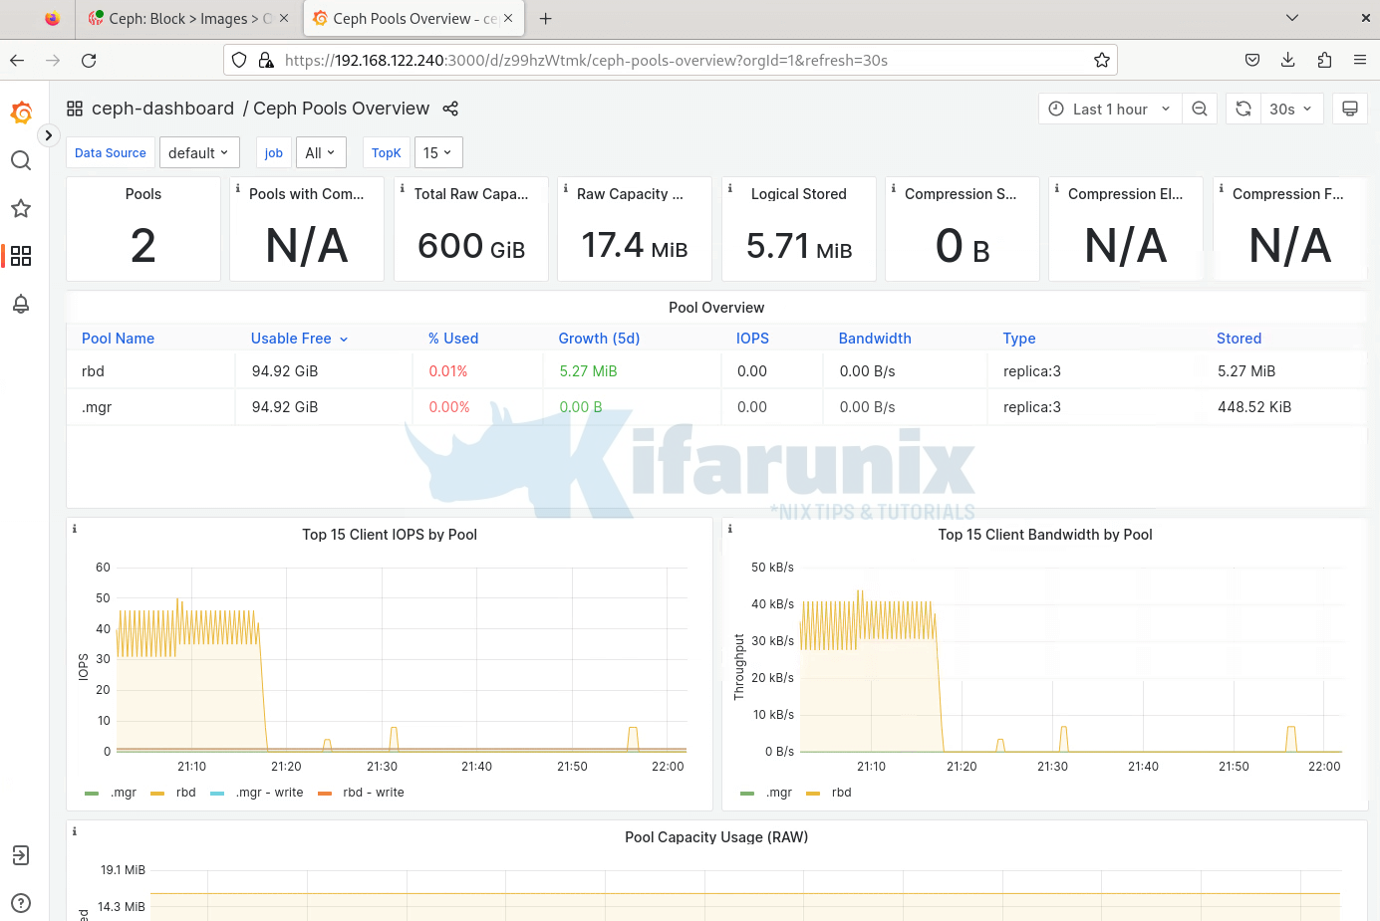Share the dashboard using share icon
The height and width of the screenshot is (921, 1380).
click(x=450, y=109)
